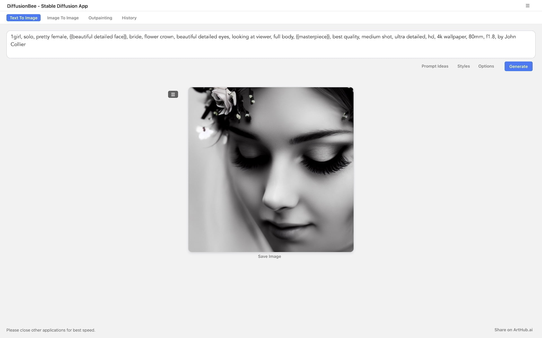Go to the History tab
The image size is (542, 338).
pyautogui.click(x=129, y=18)
